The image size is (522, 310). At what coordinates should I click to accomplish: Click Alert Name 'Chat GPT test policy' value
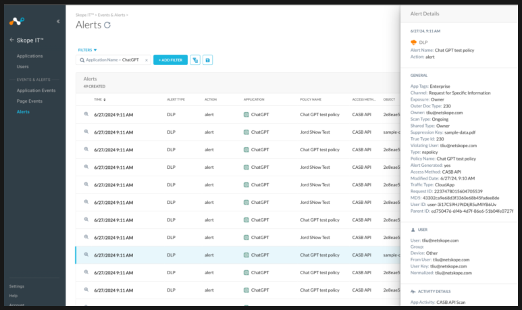pyautogui.click(x=454, y=50)
